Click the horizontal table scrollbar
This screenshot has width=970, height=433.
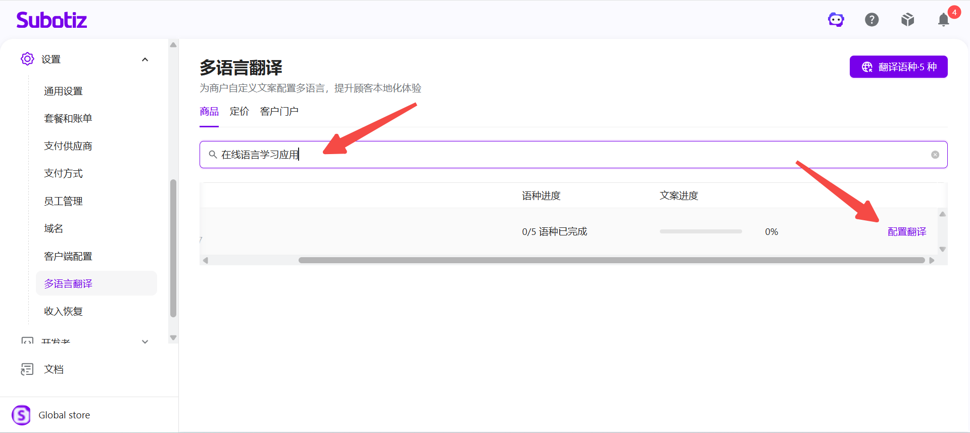(x=611, y=260)
